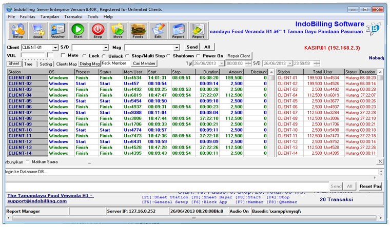Expand the Client dropdown showing CLIENT-01
Image resolution: width=390 pixels, height=227 pixels.
coord(55,48)
